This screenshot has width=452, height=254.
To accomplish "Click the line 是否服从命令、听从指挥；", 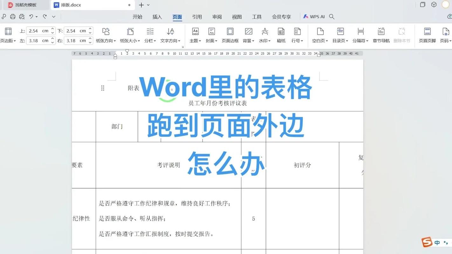I will (132, 218).
